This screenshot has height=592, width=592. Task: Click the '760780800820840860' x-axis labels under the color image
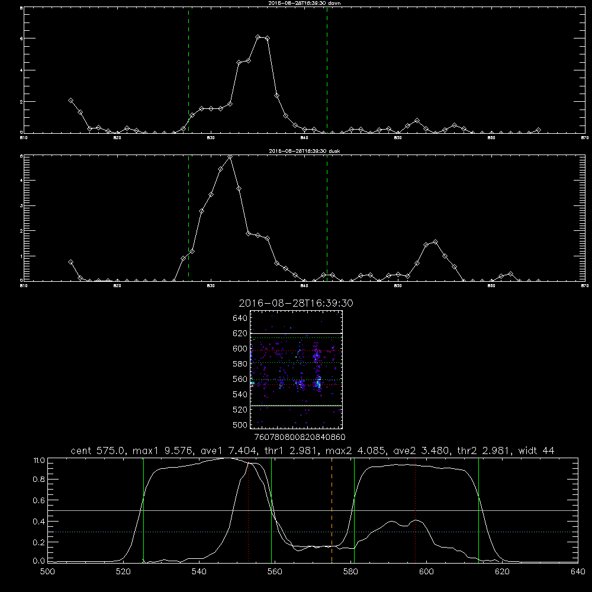pos(300,437)
